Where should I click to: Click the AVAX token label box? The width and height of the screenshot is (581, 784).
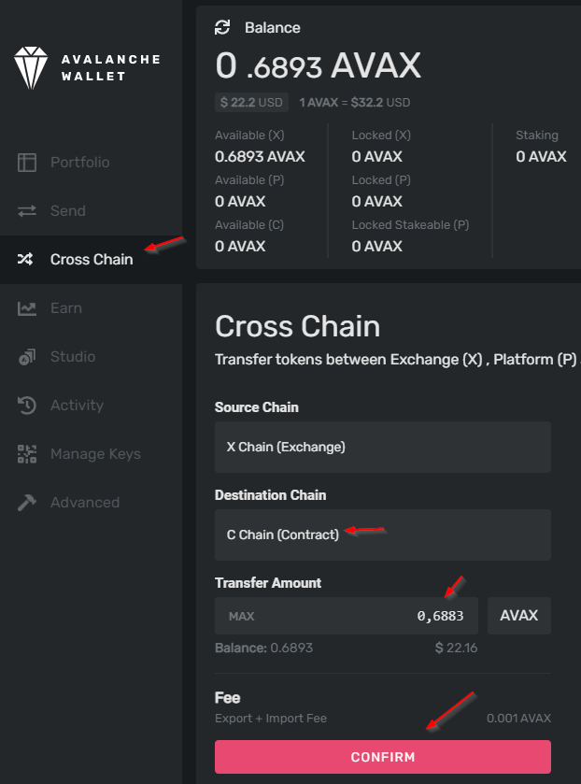point(518,617)
